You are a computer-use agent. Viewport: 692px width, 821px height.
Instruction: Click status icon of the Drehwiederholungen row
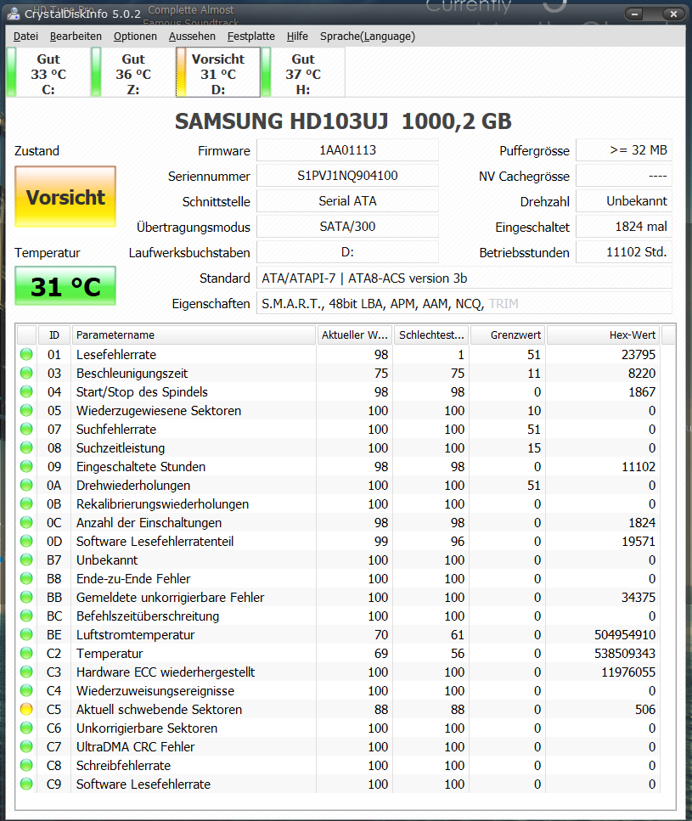26,486
